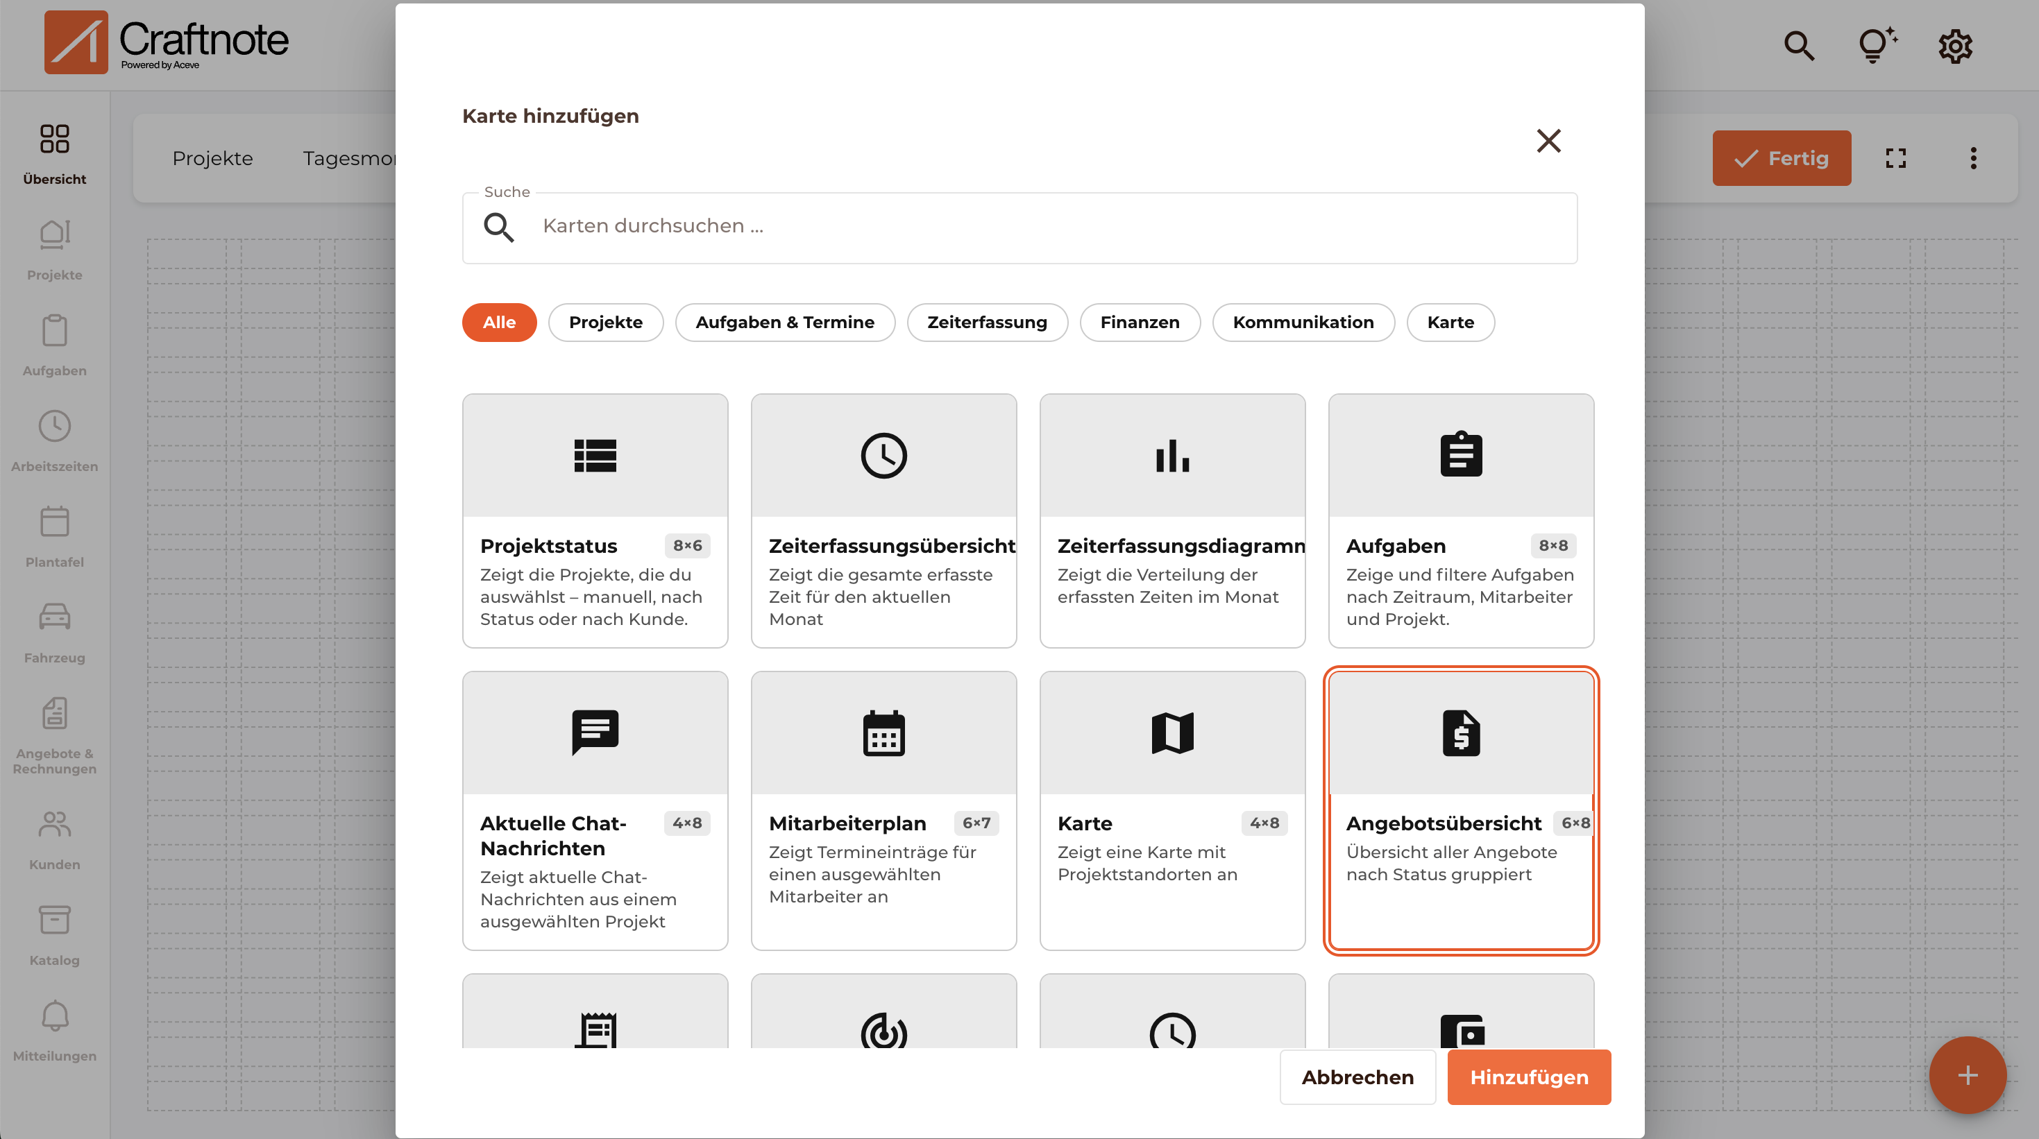Select the Finanzen filter chip
The height and width of the screenshot is (1139, 2039).
(x=1140, y=322)
